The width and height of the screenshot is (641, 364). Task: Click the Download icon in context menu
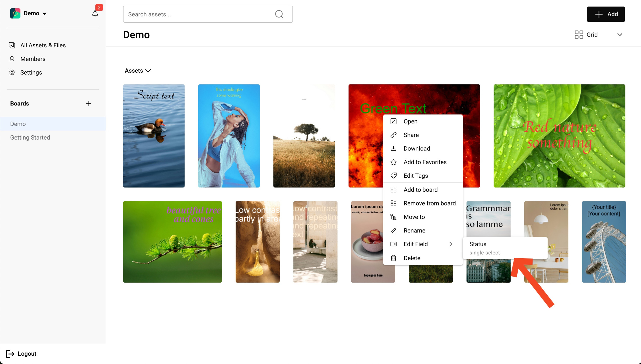tap(393, 149)
